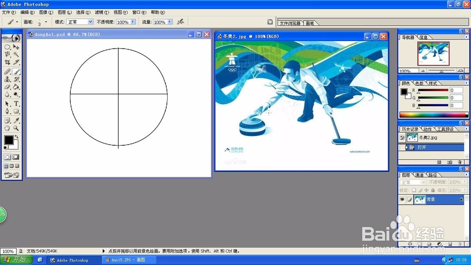Select the Path Selection arrow tool
Screen dimensions: 471x265
pos(7,104)
